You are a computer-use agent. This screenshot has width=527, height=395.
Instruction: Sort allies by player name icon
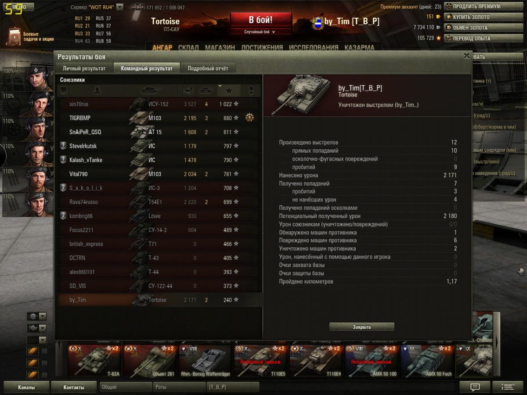[97, 91]
